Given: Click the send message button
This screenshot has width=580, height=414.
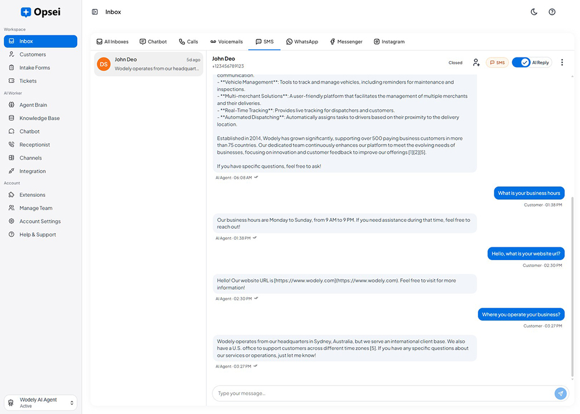Looking at the screenshot, I should (x=560, y=393).
